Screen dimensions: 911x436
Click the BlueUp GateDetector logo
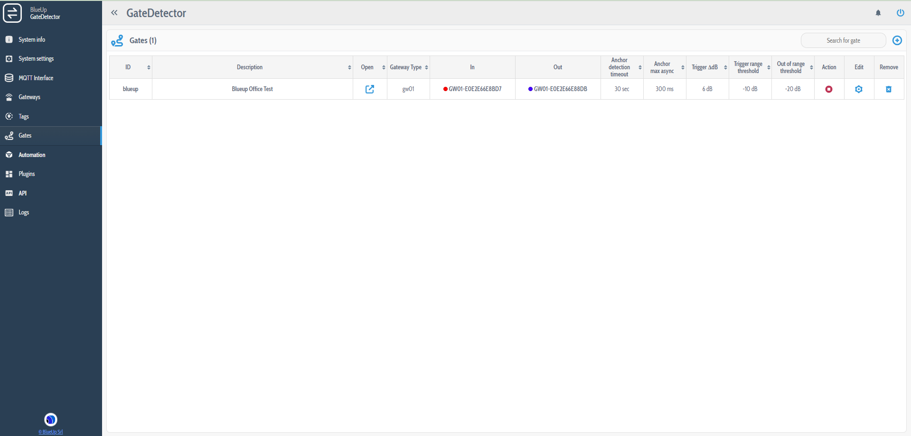click(x=13, y=13)
